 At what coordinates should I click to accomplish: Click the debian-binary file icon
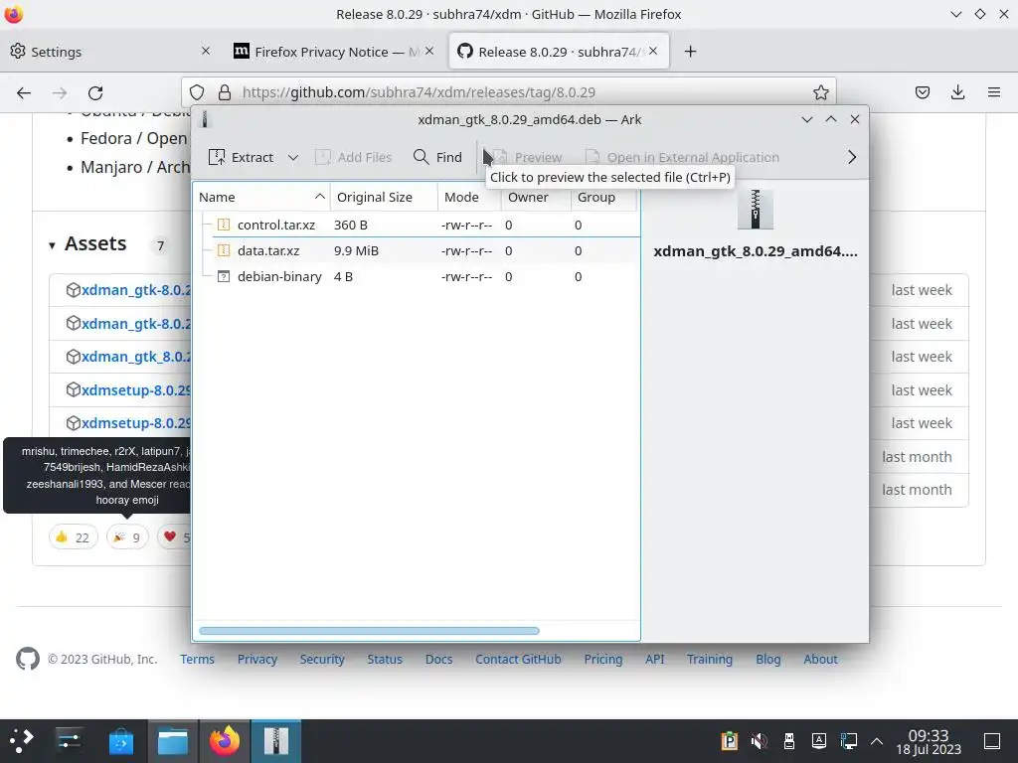(x=224, y=276)
